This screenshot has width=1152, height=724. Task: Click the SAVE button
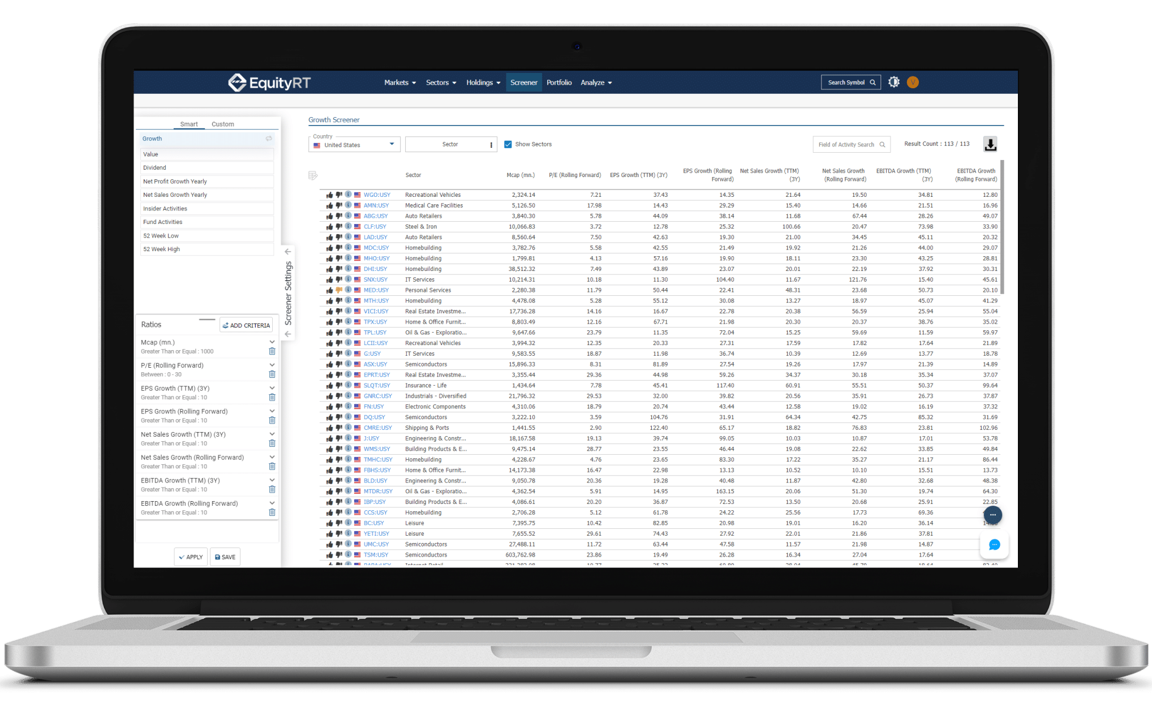pos(225,557)
